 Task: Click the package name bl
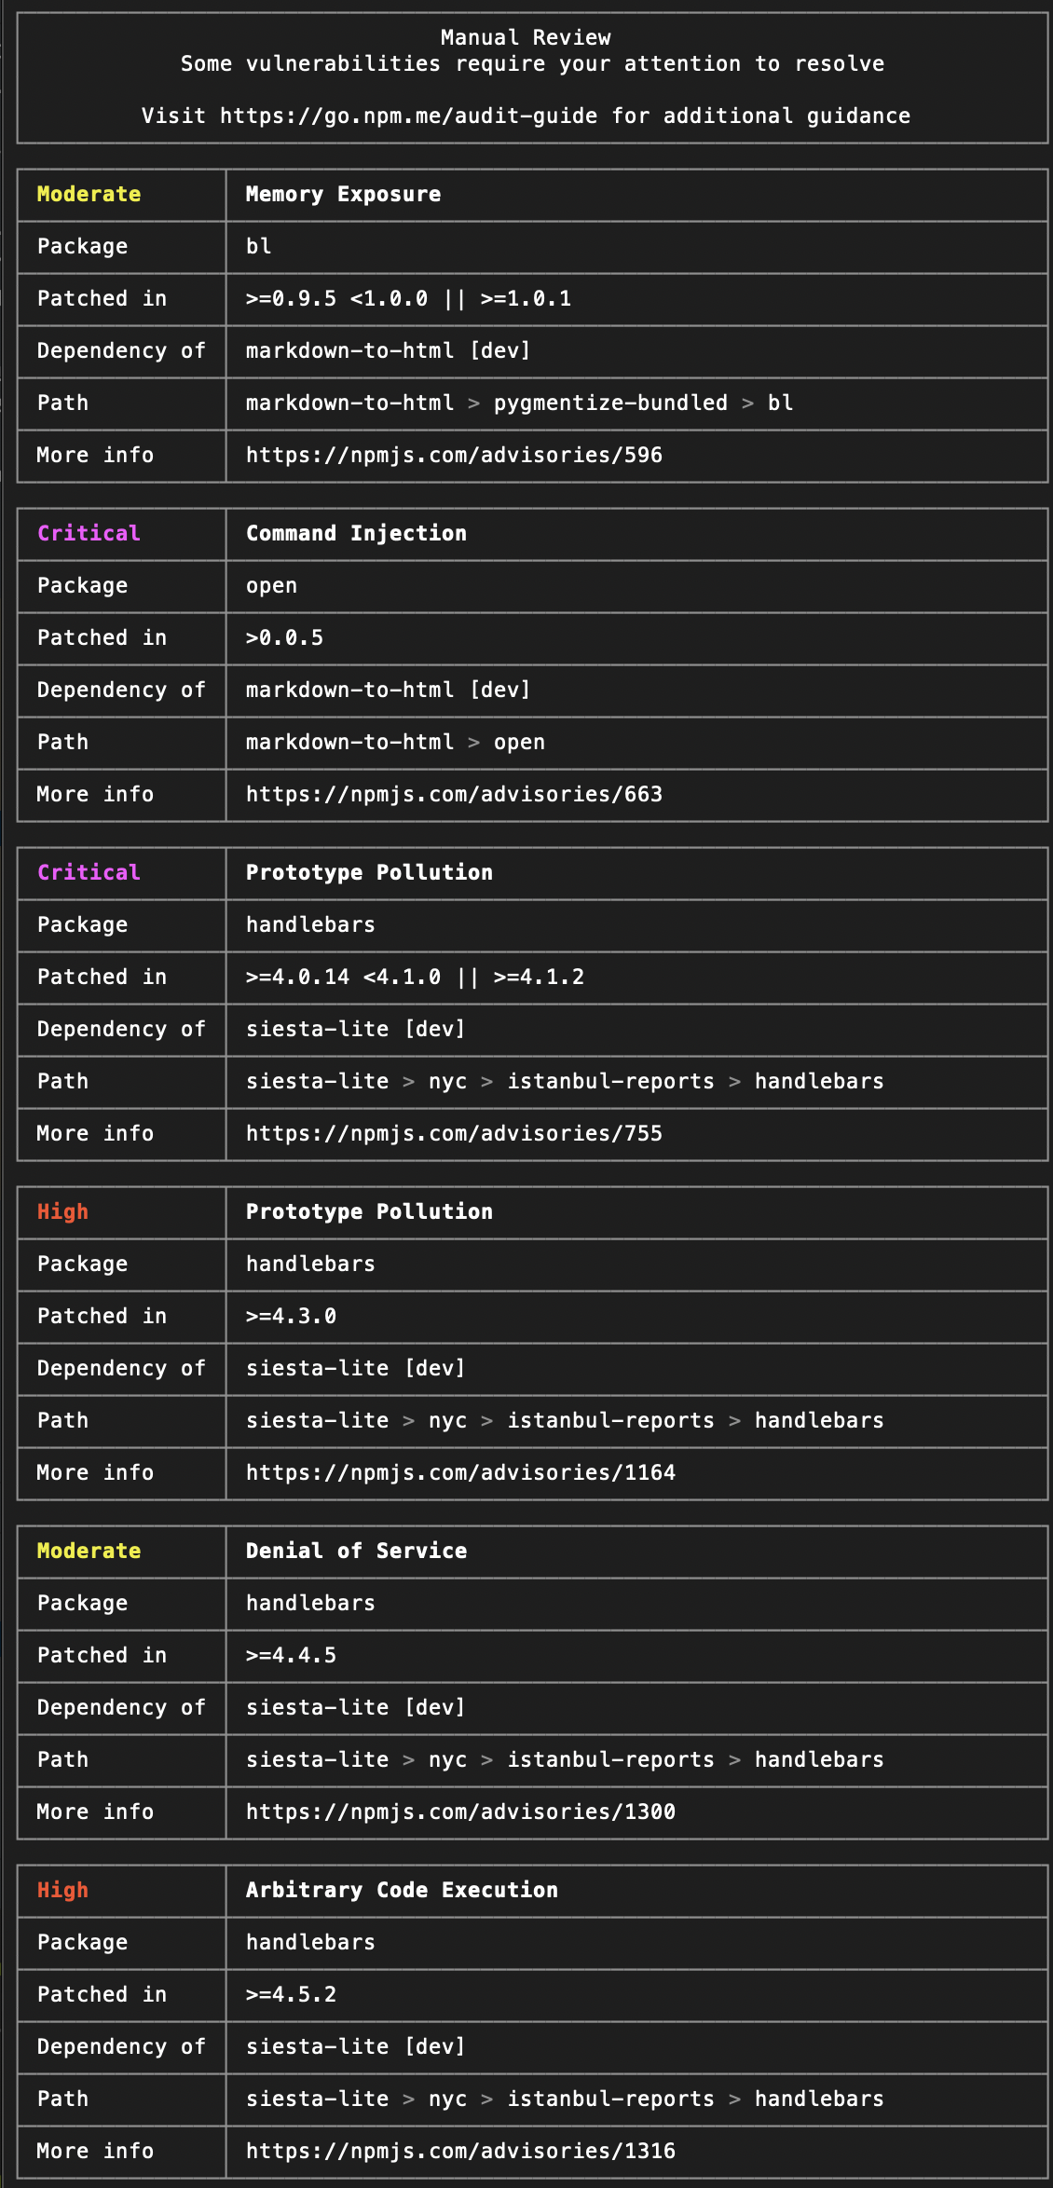click(258, 246)
